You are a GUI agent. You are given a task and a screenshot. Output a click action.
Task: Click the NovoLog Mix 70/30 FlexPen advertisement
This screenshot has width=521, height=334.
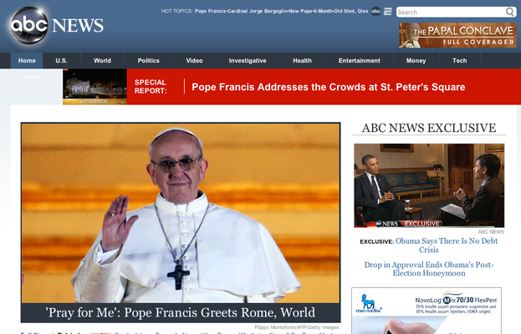click(x=427, y=311)
